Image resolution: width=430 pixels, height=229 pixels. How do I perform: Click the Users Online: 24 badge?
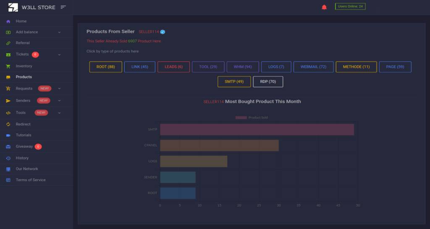tap(350, 6)
